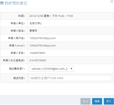
Task: Click the 申请人办公室电话 label
Action: pos(14,61)
